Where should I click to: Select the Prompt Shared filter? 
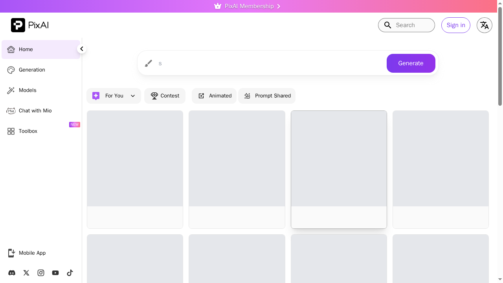267,96
